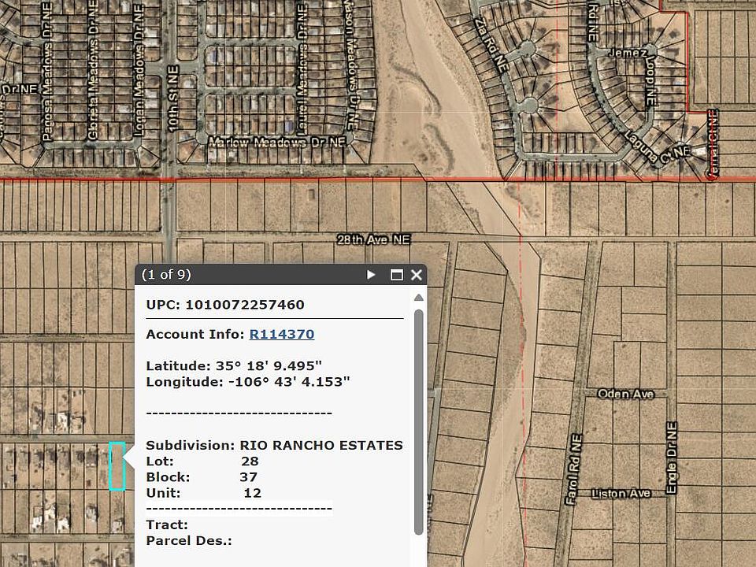Click the "(1 of 9)" popup title
The width and height of the screenshot is (756, 567).
point(166,275)
